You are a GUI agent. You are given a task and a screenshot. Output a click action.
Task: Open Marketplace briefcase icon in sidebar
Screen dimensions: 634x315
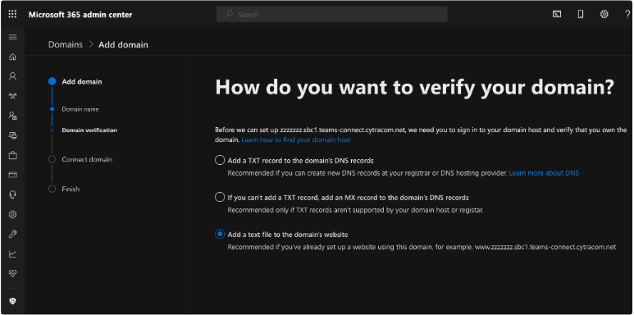click(12, 155)
